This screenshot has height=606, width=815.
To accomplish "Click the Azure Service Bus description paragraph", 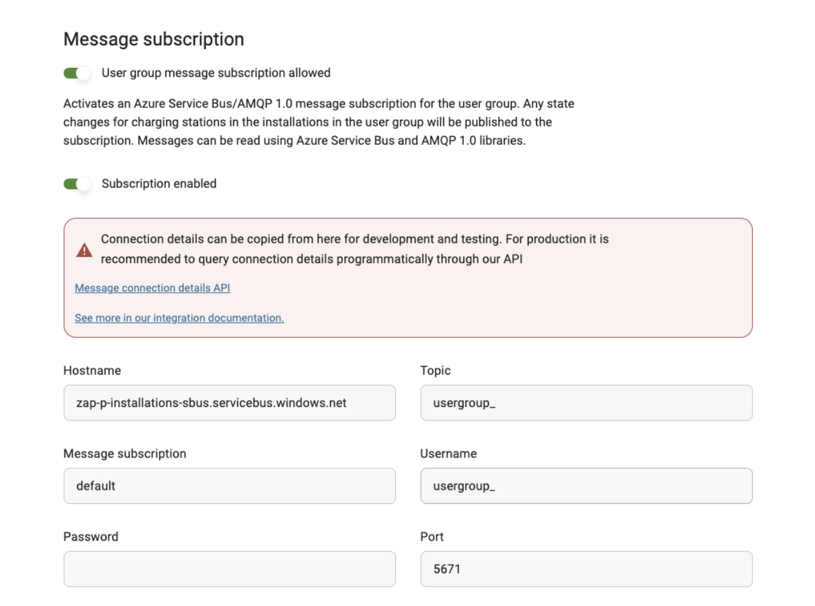I will (x=318, y=122).
